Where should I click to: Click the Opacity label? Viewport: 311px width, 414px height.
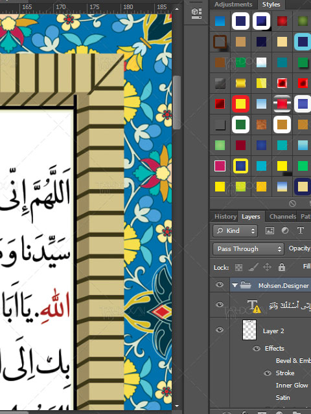click(299, 248)
